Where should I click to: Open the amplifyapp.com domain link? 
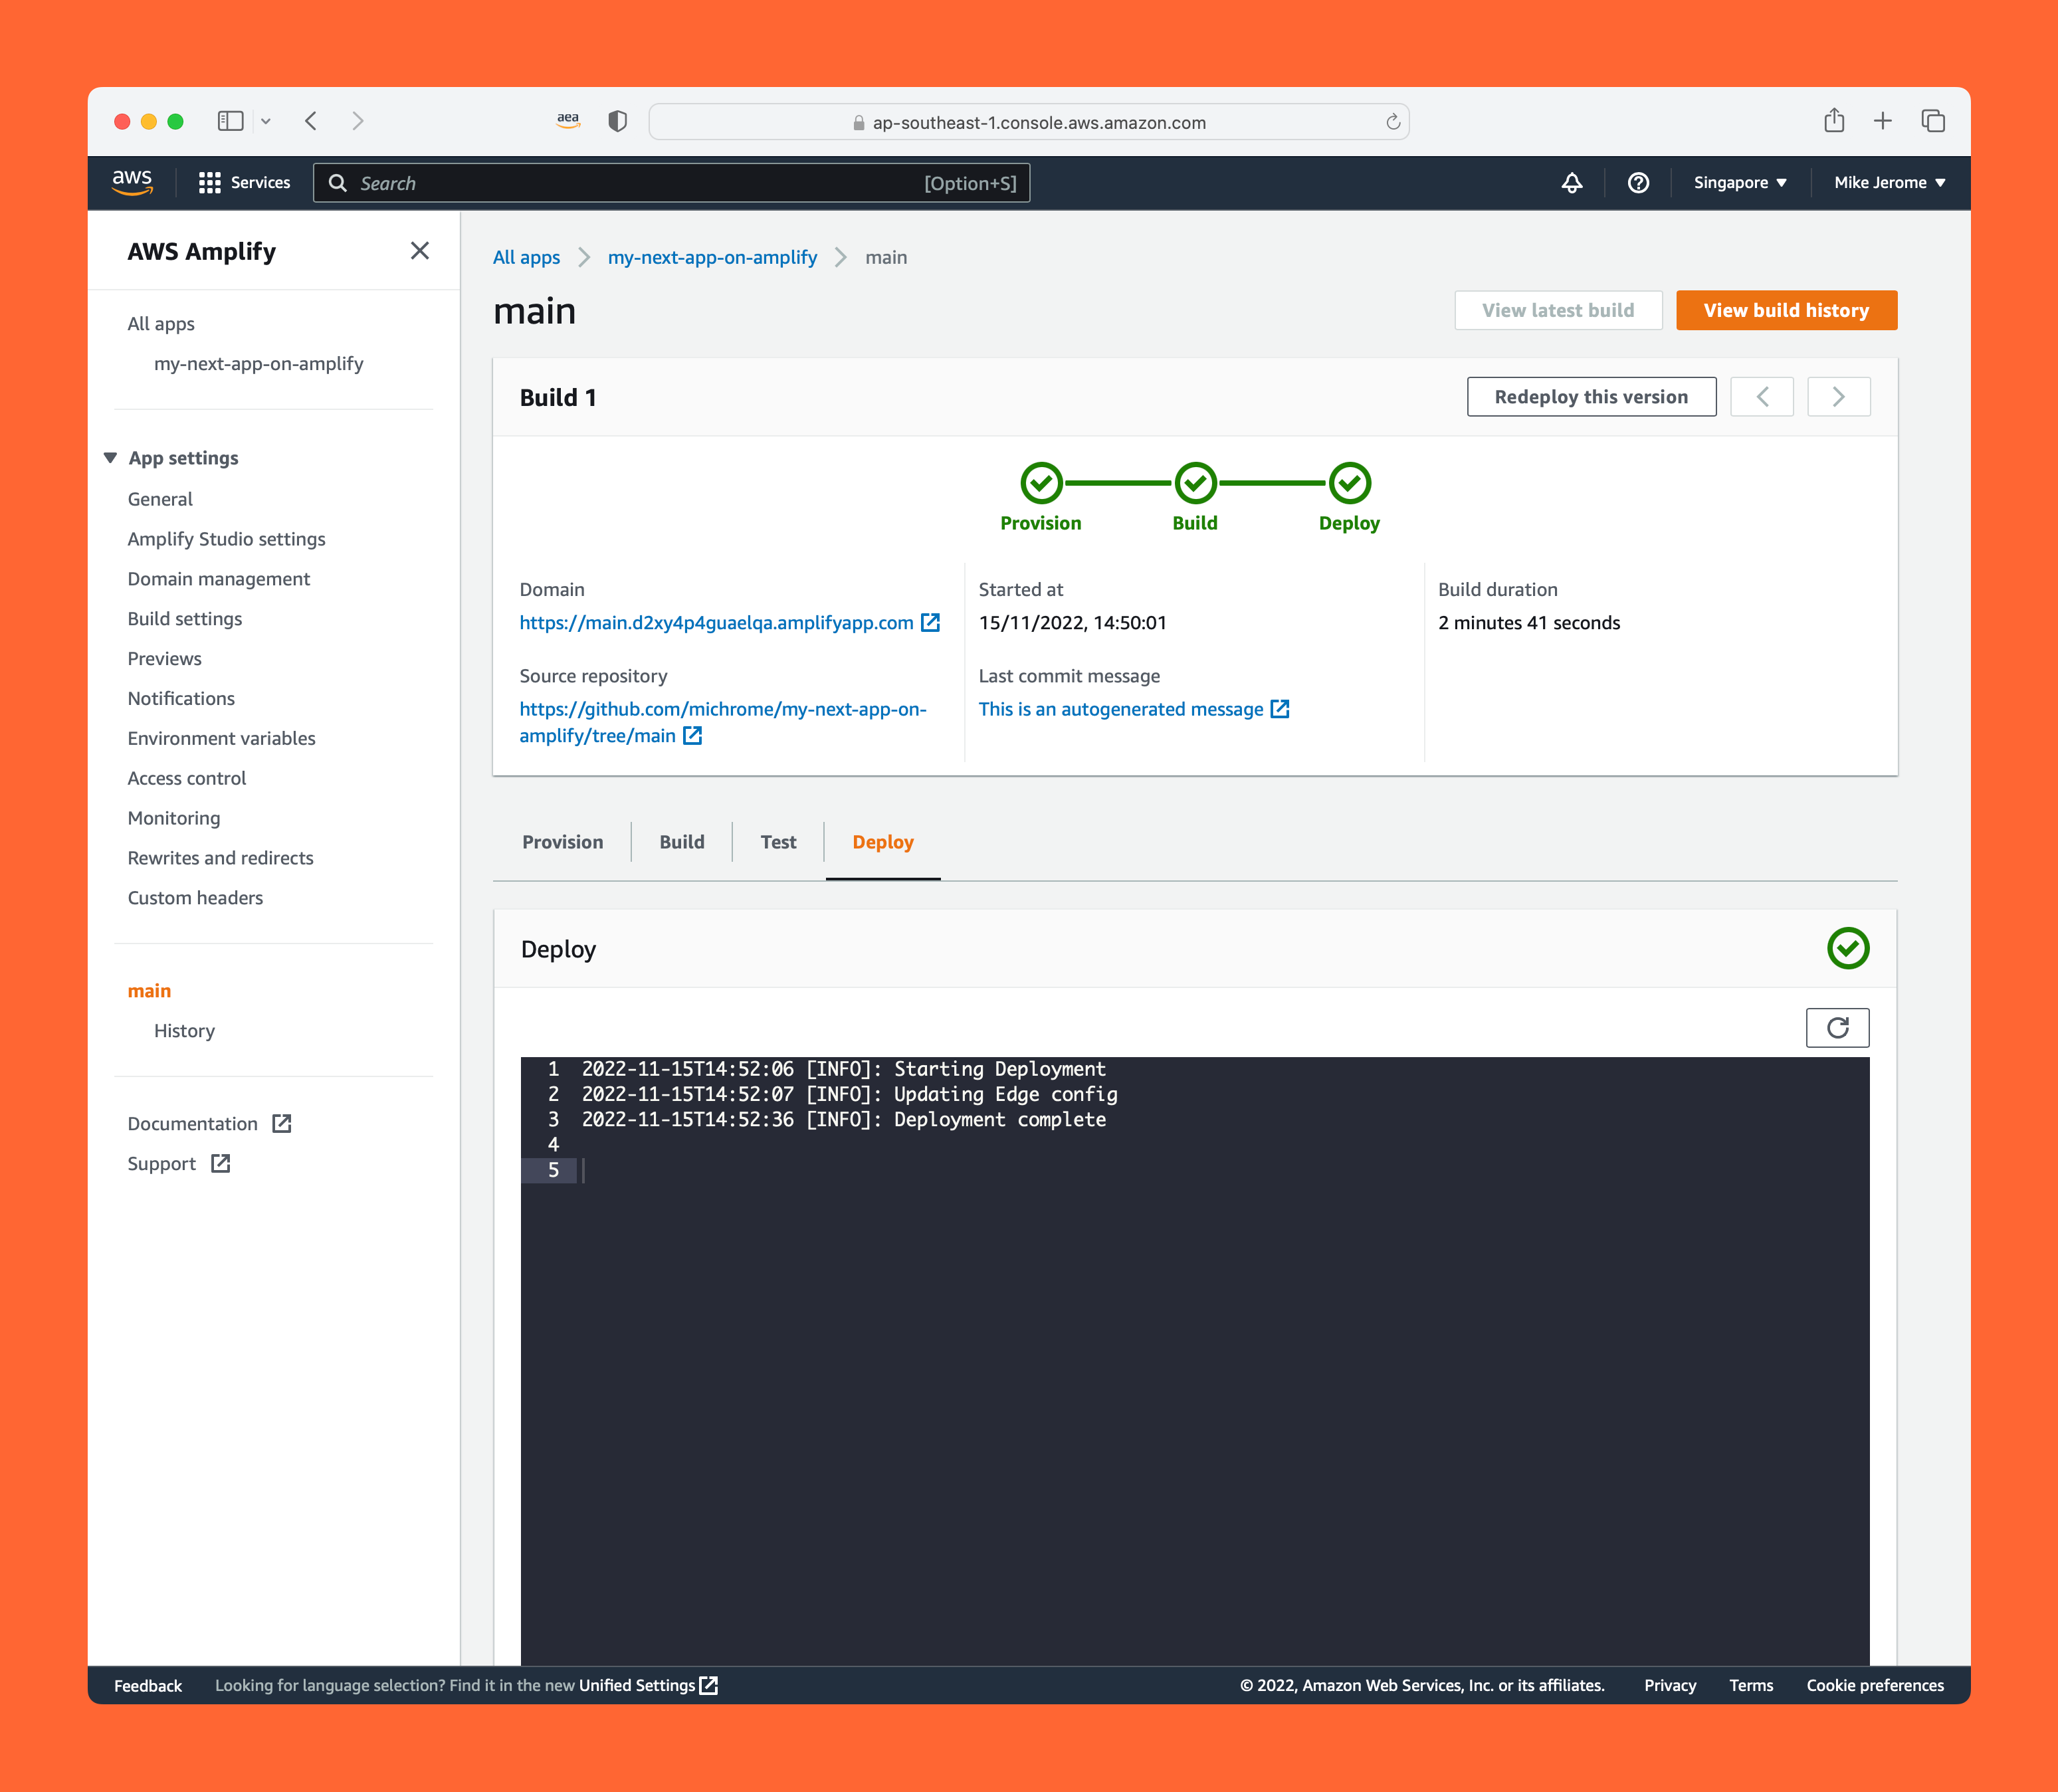716,623
